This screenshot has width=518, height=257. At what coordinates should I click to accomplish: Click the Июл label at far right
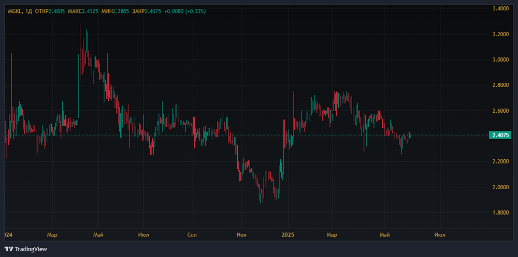[x=440, y=235]
